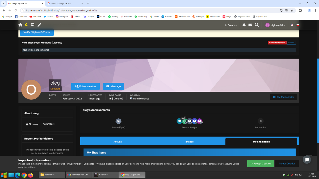Click the profile completion progress bar

click(158, 50)
